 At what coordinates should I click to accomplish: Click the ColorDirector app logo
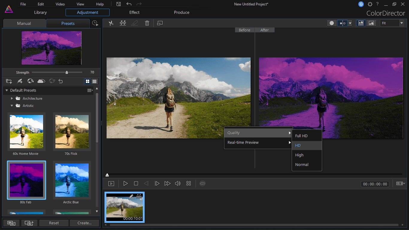pyautogui.click(x=9, y=9)
